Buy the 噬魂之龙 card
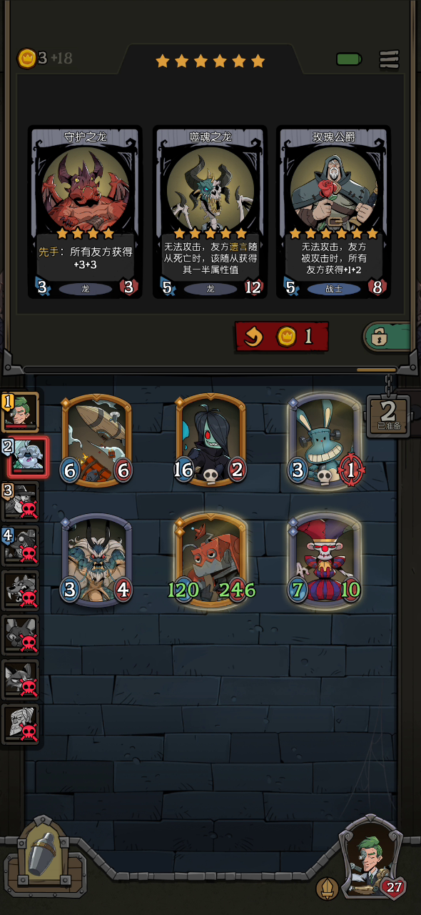The width and height of the screenshot is (421, 915). pyautogui.click(x=210, y=212)
